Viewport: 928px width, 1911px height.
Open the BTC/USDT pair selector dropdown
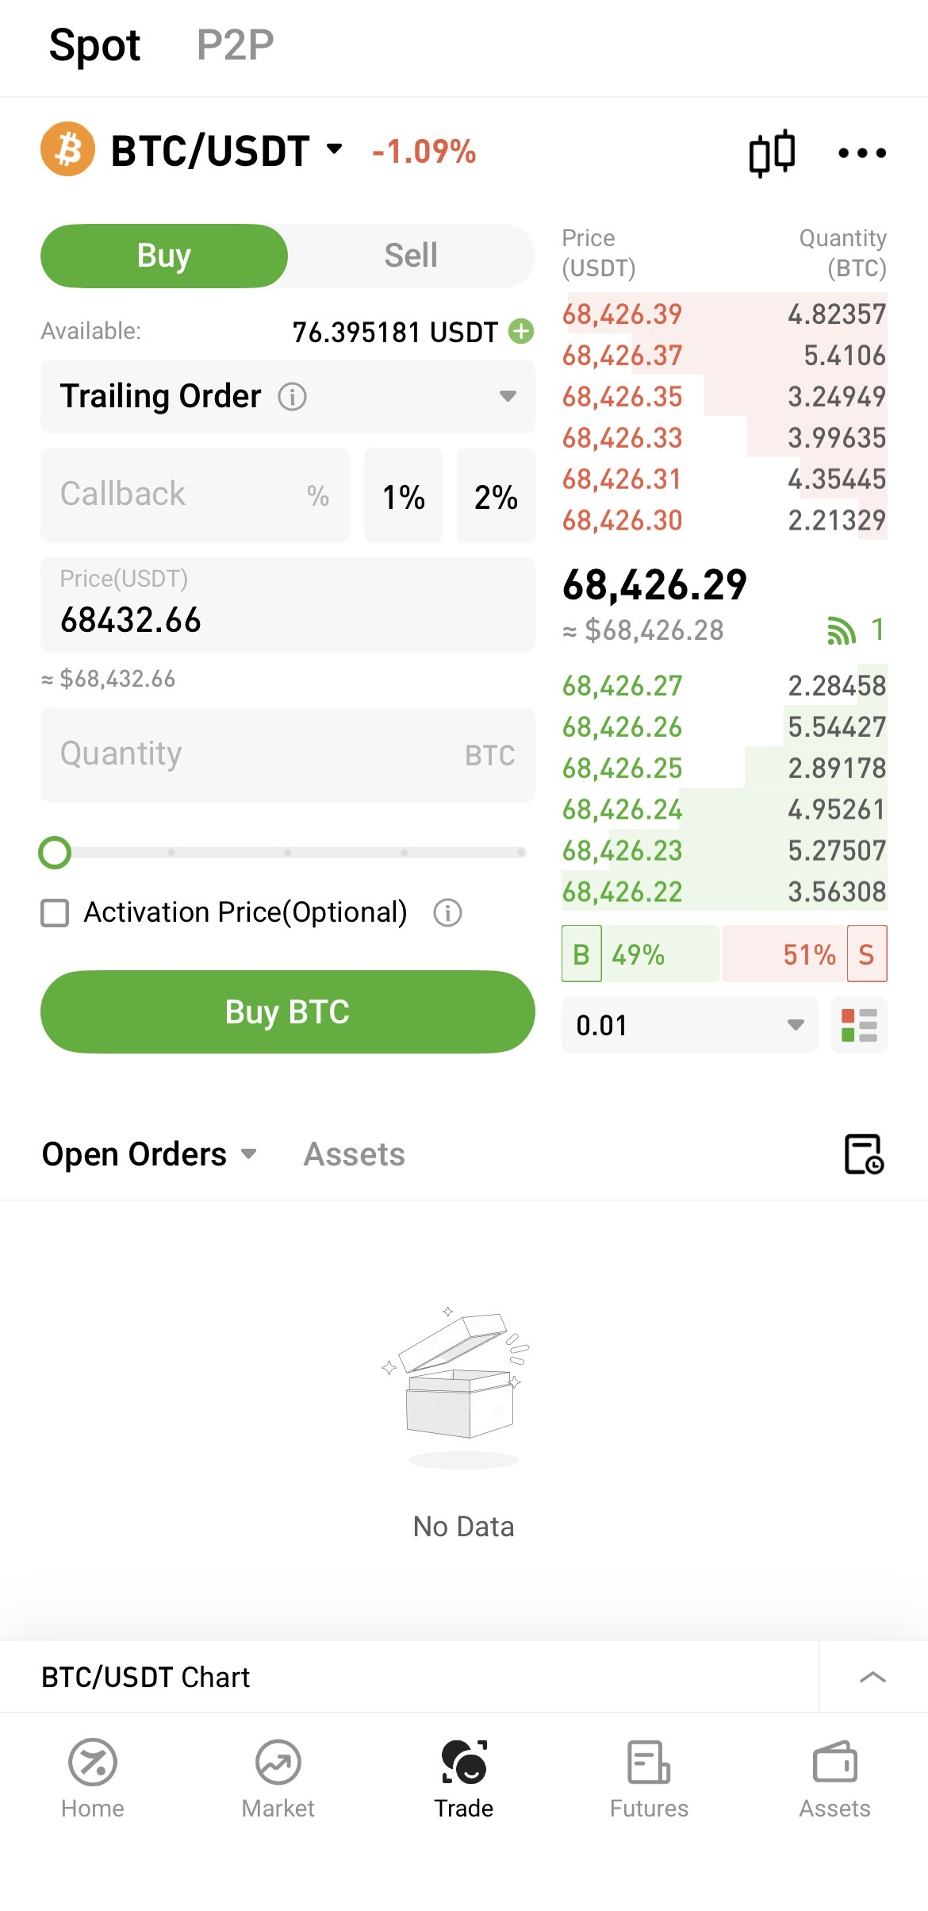point(226,151)
